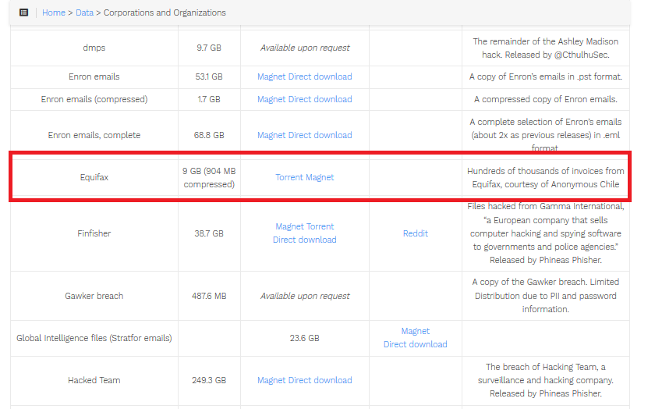Open Magnet link in Enron emails 53.1 GB row
Viewport: 655px width, 409px height.
(x=271, y=76)
